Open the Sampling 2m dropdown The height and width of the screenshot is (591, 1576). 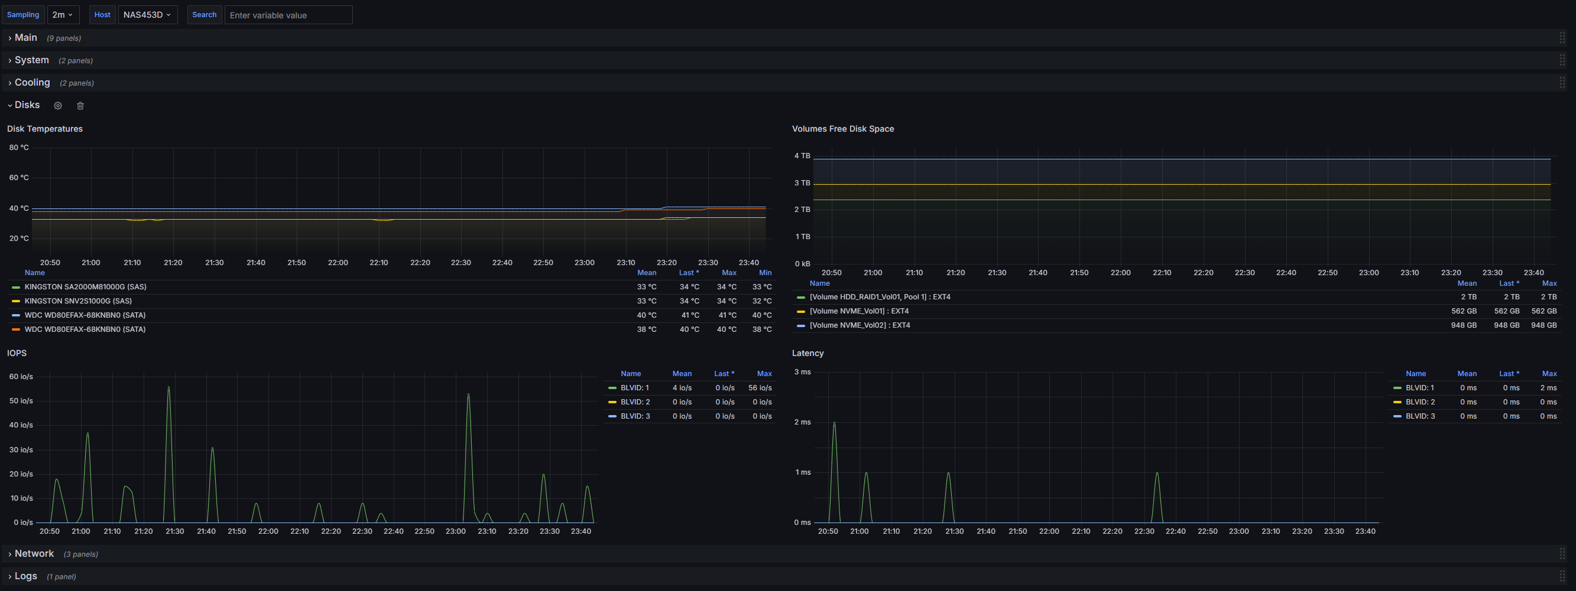[x=63, y=15]
